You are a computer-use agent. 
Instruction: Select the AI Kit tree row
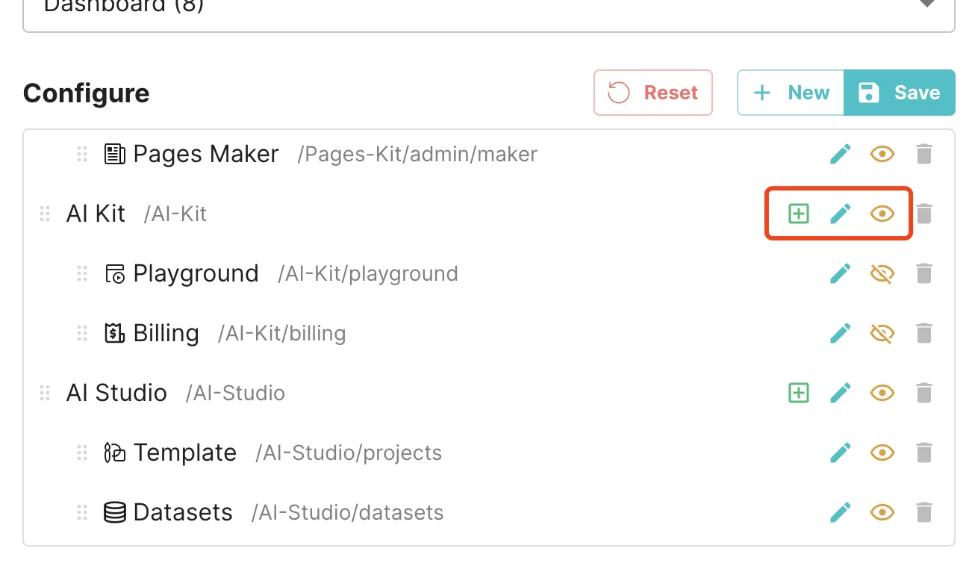coord(489,214)
